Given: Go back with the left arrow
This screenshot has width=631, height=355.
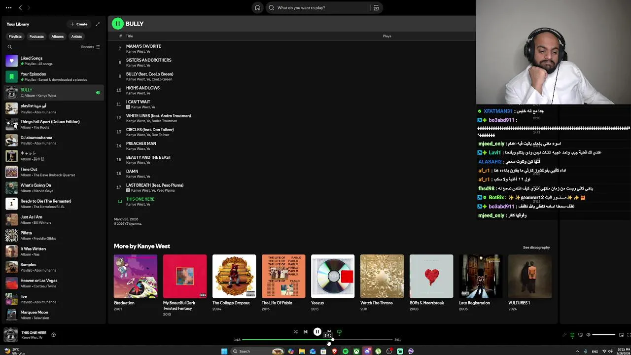Looking at the screenshot, I should pyautogui.click(x=20, y=8).
